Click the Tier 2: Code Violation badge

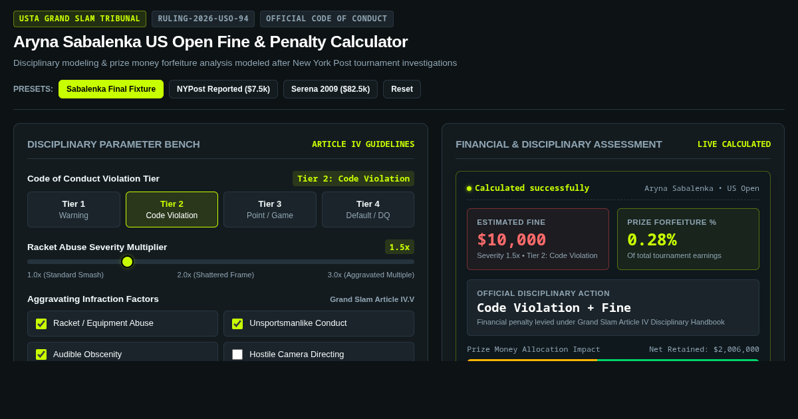[x=353, y=179]
